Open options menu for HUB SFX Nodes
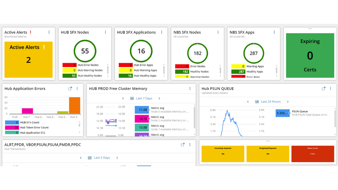Image resolution: width=338 pixels, height=190 pixels. point(105,32)
